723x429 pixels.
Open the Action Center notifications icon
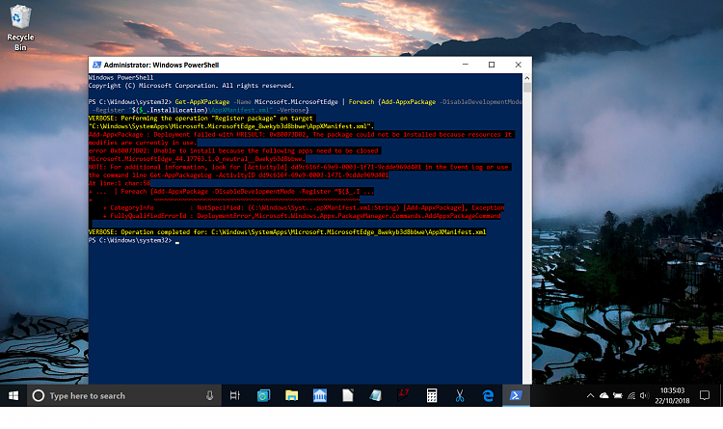pyautogui.click(x=705, y=396)
